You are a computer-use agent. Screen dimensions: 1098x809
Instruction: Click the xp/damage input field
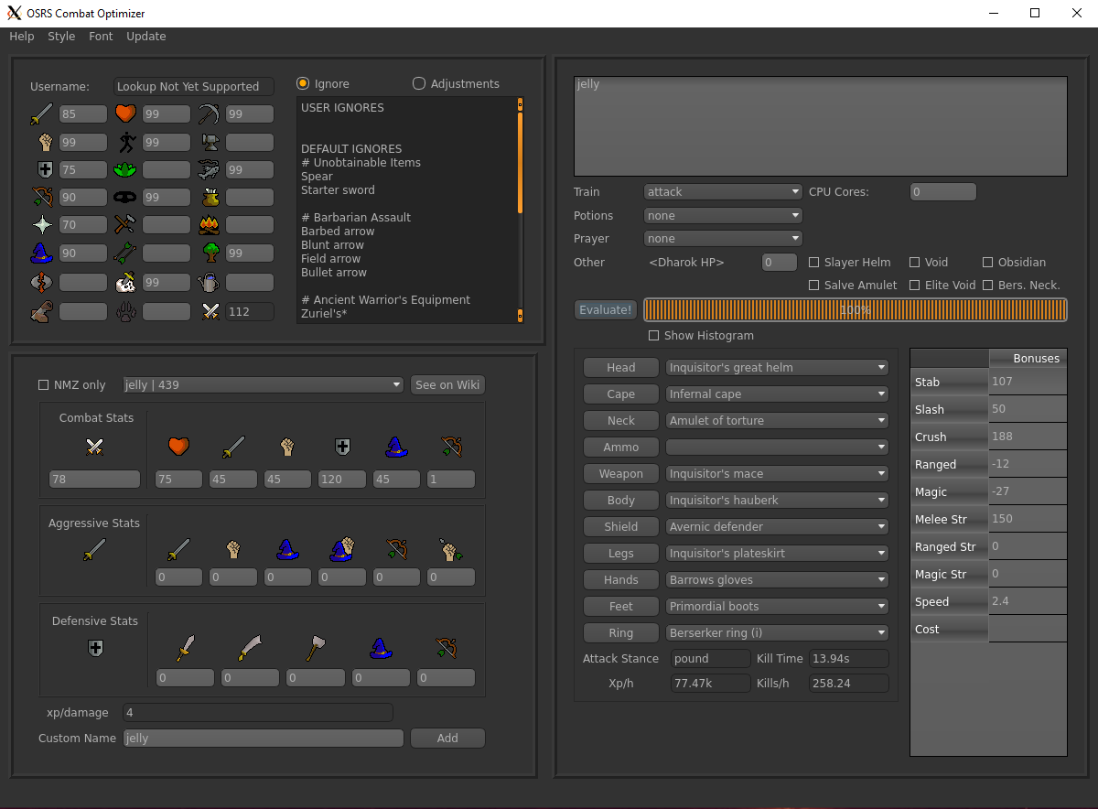coord(258,713)
